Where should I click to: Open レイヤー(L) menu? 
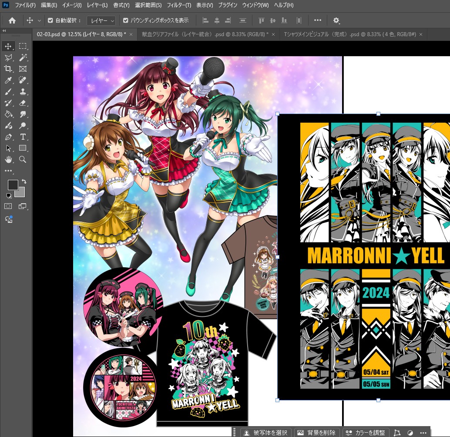(97, 5)
